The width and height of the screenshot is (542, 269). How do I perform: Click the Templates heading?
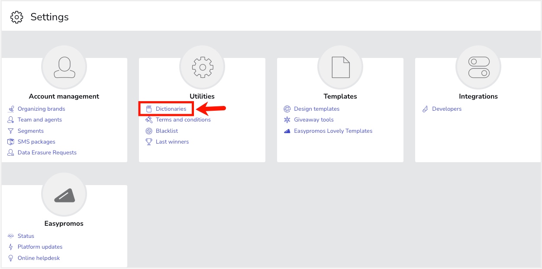click(x=340, y=96)
